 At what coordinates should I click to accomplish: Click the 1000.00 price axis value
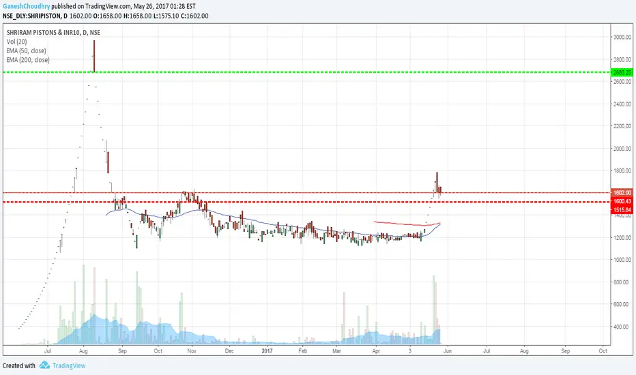point(622,260)
